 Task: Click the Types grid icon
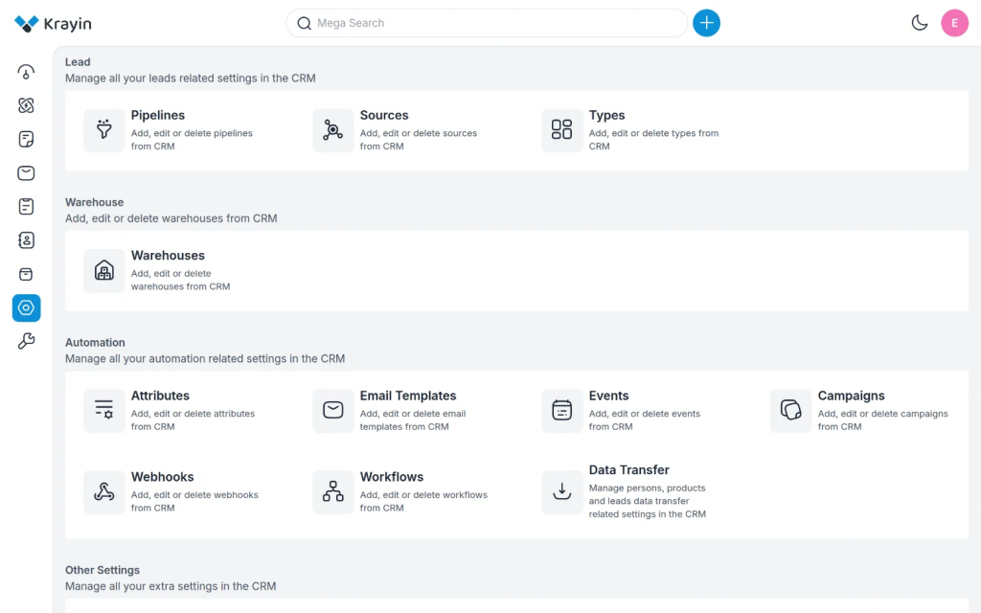[561, 130]
